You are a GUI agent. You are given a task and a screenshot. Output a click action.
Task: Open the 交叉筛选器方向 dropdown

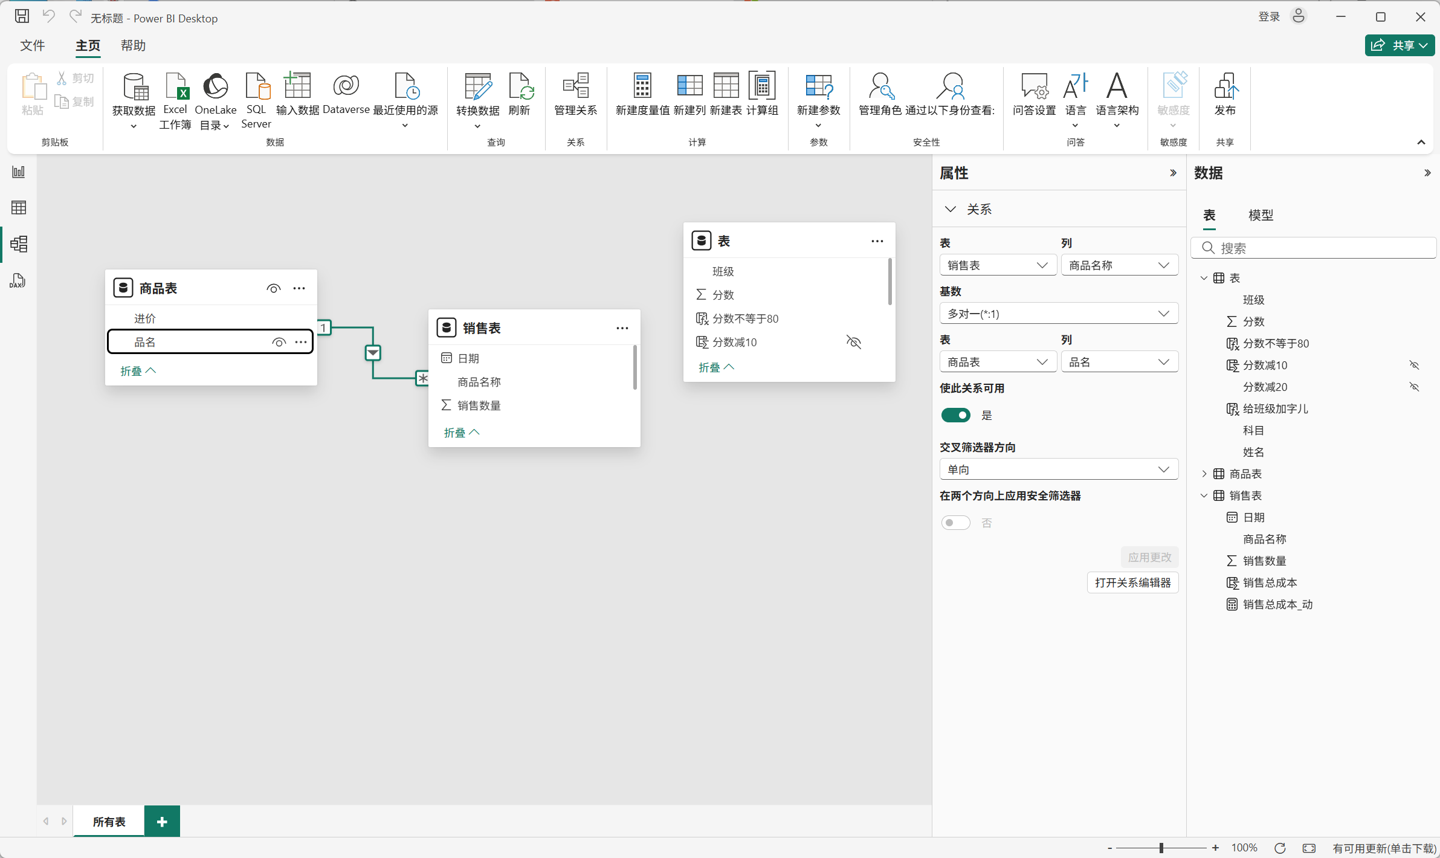1058,469
